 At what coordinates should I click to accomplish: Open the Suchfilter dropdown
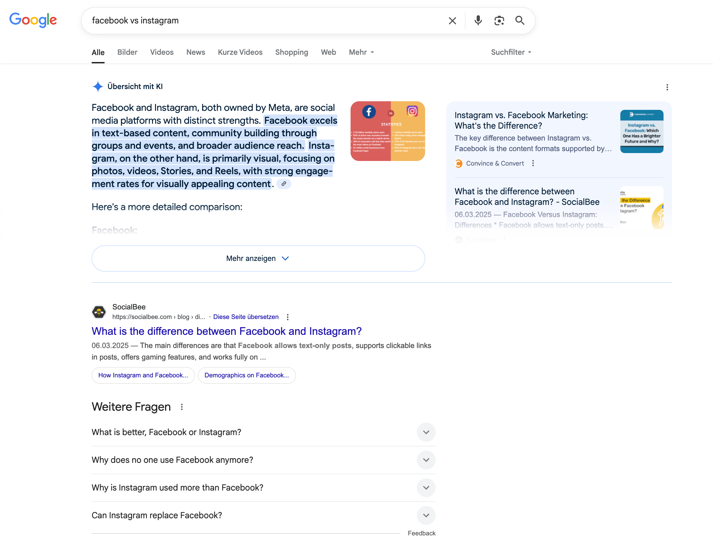(511, 52)
